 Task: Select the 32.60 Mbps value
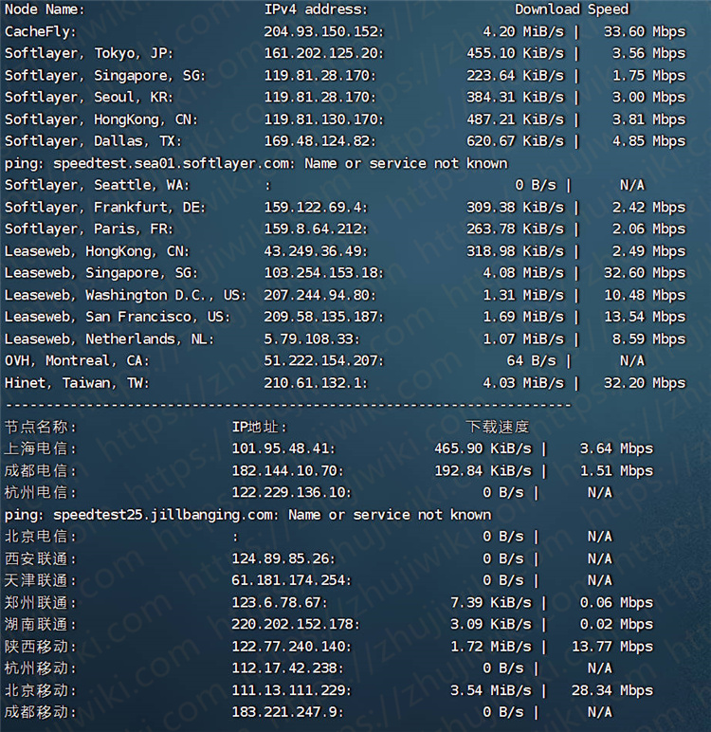pyautogui.click(x=645, y=273)
